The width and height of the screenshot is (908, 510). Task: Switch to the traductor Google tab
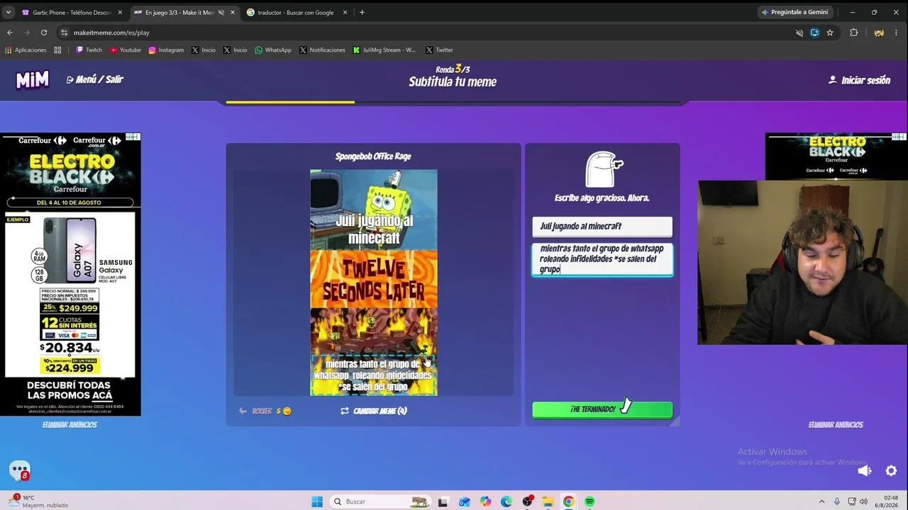tap(297, 12)
